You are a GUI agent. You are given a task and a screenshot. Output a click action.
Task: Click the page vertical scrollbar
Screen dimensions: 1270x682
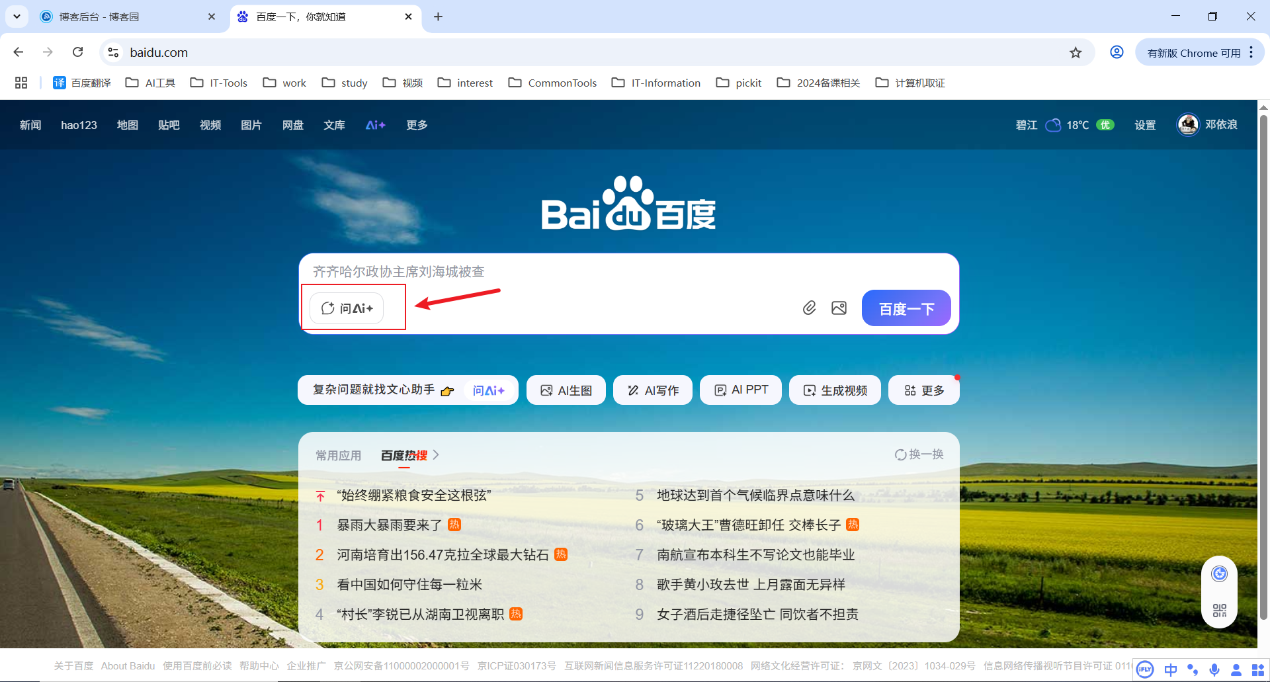pyautogui.click(x=1263, y=367)
